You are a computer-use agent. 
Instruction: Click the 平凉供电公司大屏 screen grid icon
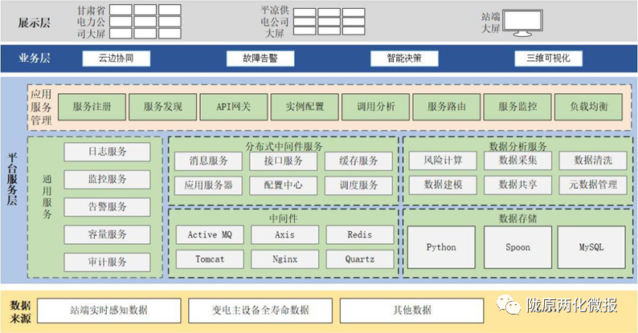[x=329, y=22]
